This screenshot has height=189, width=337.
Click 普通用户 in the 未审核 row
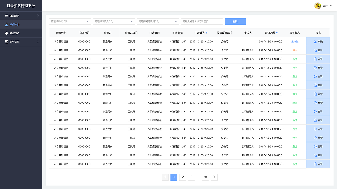tap(108, 41)
